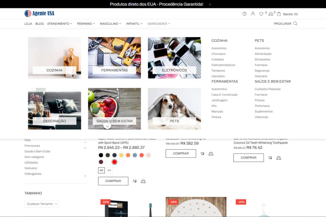
Task: Expand the FEMININO menu
Action: coord(86,24)
